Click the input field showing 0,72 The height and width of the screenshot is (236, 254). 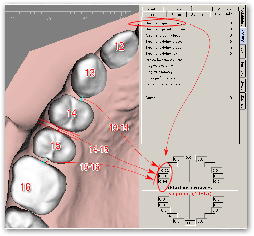point(165,170)
